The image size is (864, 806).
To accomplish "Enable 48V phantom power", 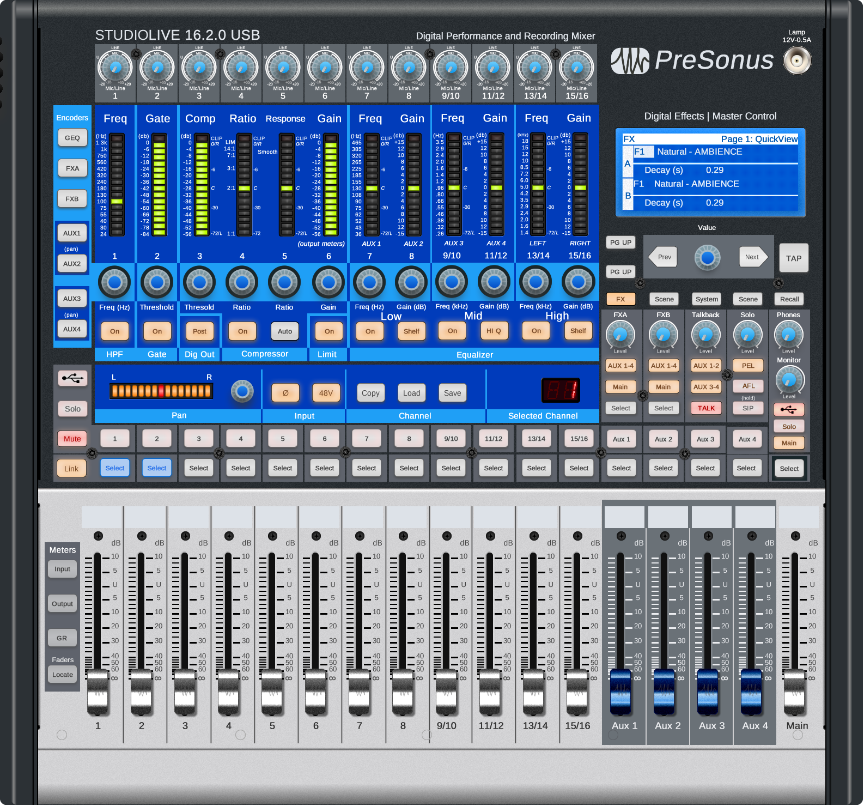I will coord(326,393).
